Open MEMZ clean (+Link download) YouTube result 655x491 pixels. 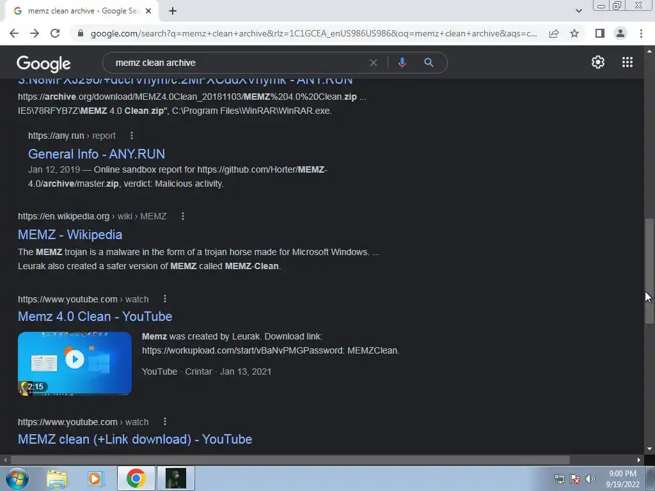coord(135,439)
